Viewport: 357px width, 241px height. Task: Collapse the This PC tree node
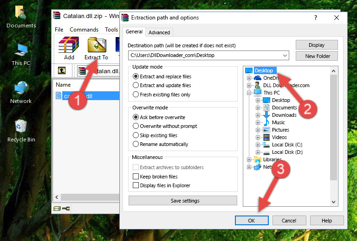(x=249, y=93)
